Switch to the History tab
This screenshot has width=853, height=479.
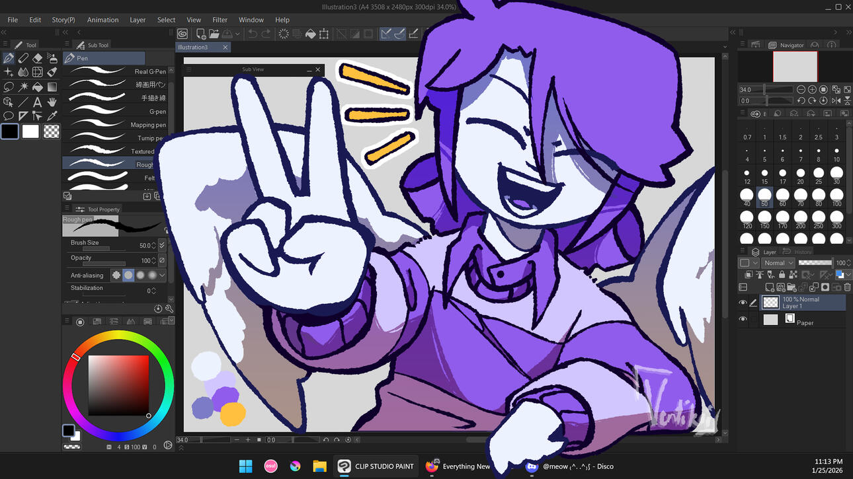coord(797,252)
